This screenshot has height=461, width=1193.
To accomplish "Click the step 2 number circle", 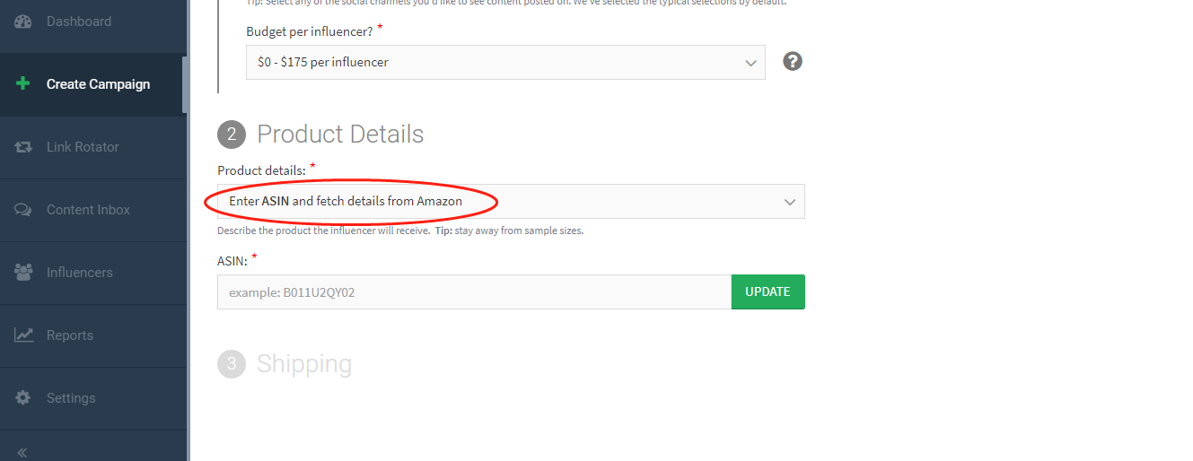I will [x=231, y=135].
